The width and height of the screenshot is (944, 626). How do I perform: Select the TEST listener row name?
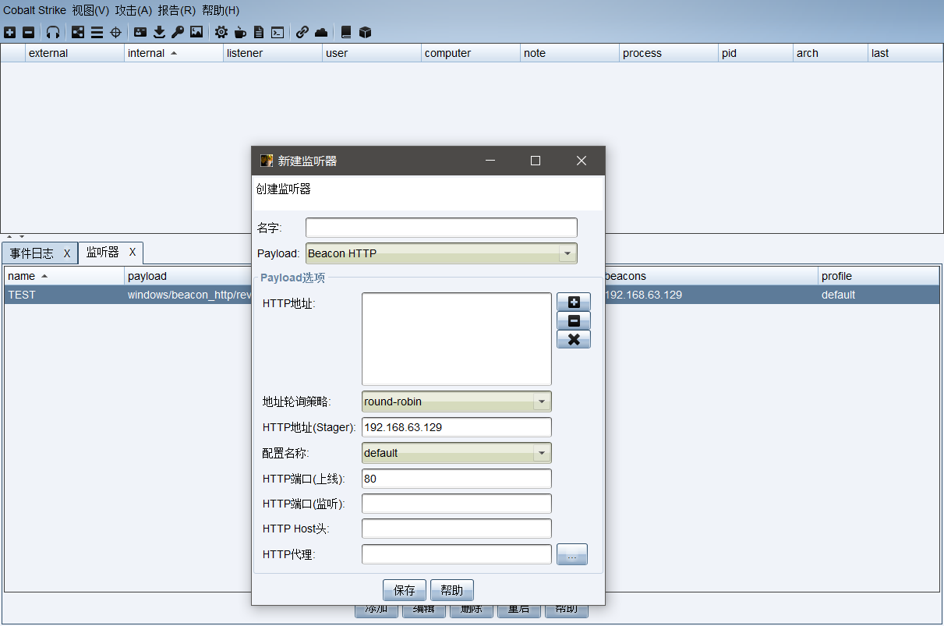point(22,295)
